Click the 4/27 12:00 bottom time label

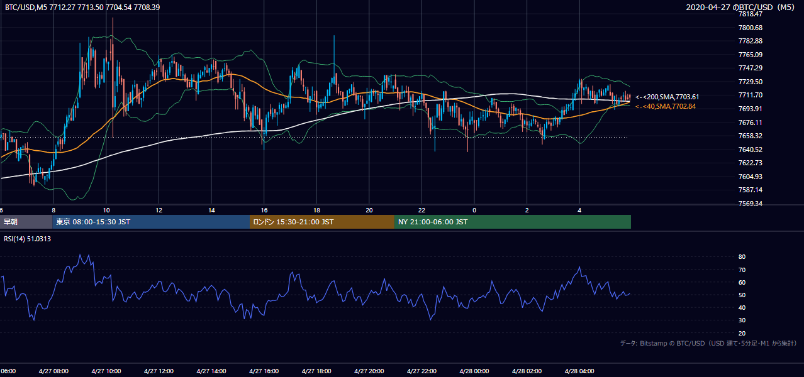(x=159, y=371)
